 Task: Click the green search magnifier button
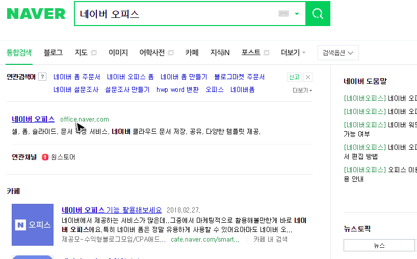318,14
